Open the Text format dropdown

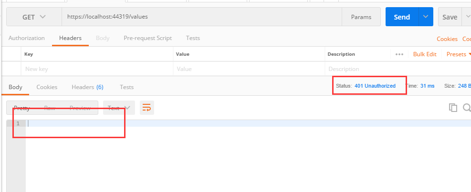(x=119, y=108)
